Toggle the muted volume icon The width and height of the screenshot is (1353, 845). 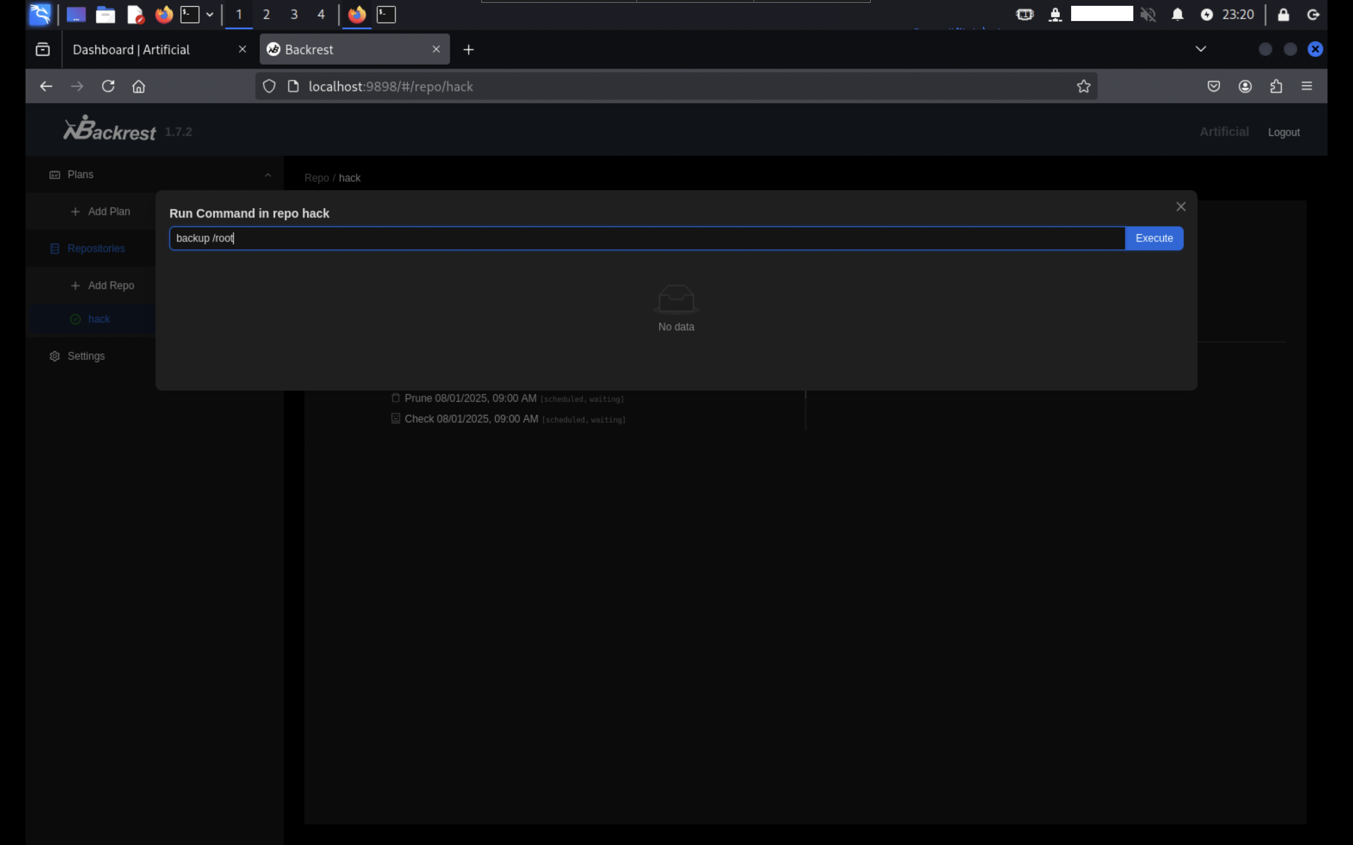click(x=1148, y=14)
